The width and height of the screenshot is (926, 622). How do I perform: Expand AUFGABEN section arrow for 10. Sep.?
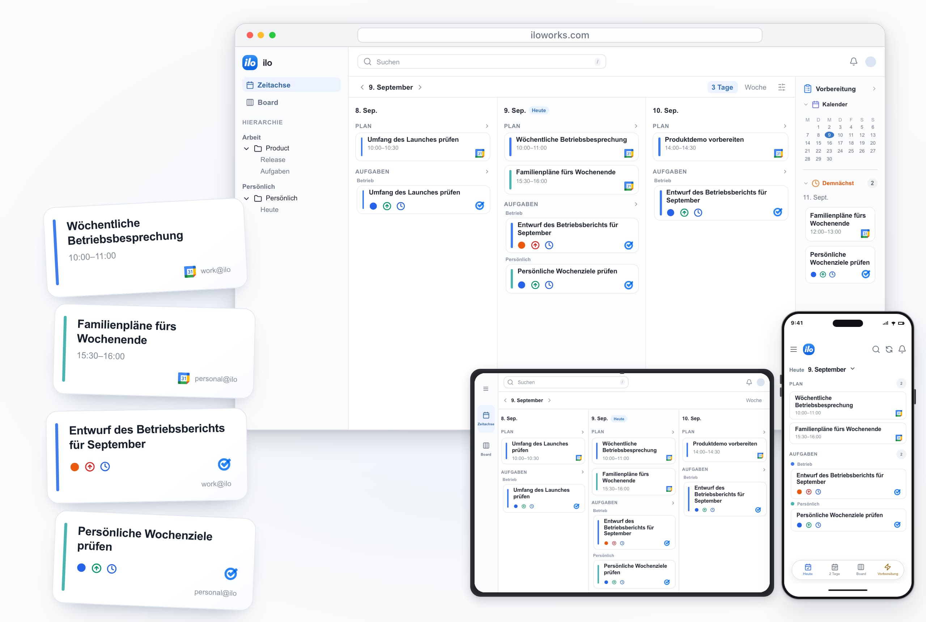click(x=785, y=172)
